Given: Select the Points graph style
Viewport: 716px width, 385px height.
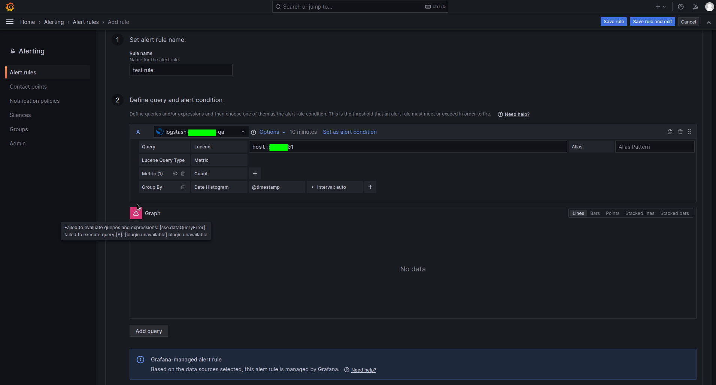Looking at the screenshot, I should (612, 213).
